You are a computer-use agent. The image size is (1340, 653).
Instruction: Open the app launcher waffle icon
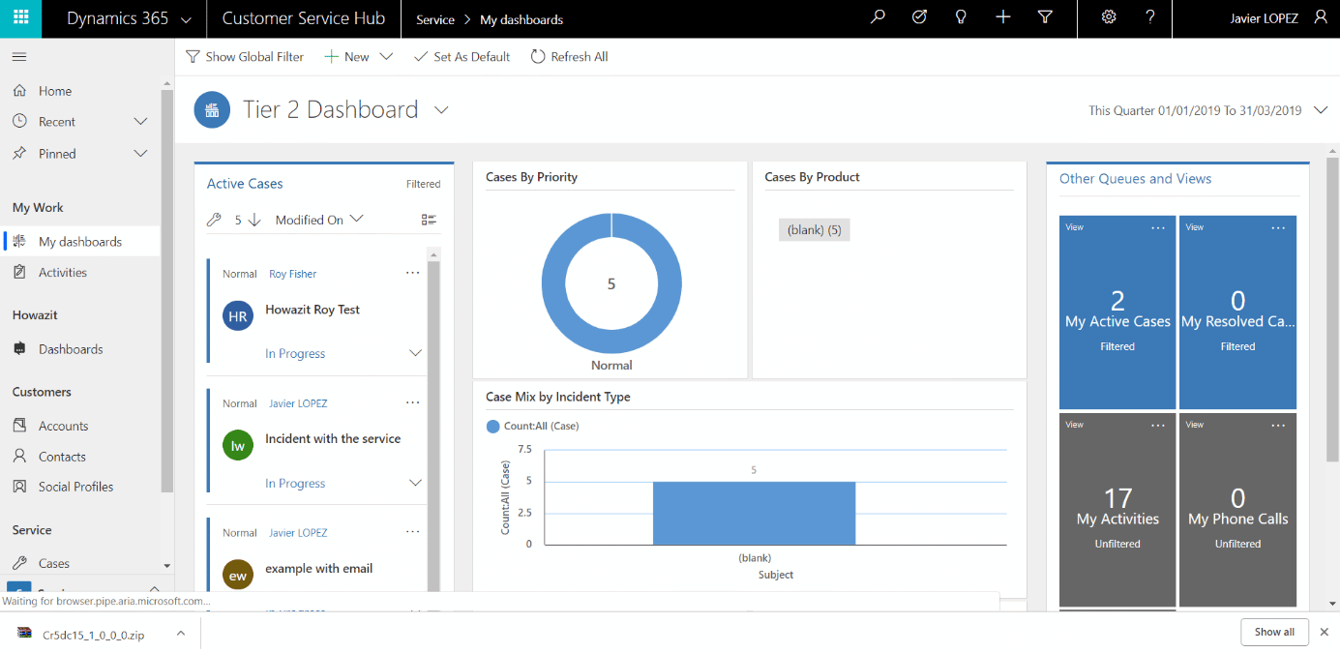20,18
